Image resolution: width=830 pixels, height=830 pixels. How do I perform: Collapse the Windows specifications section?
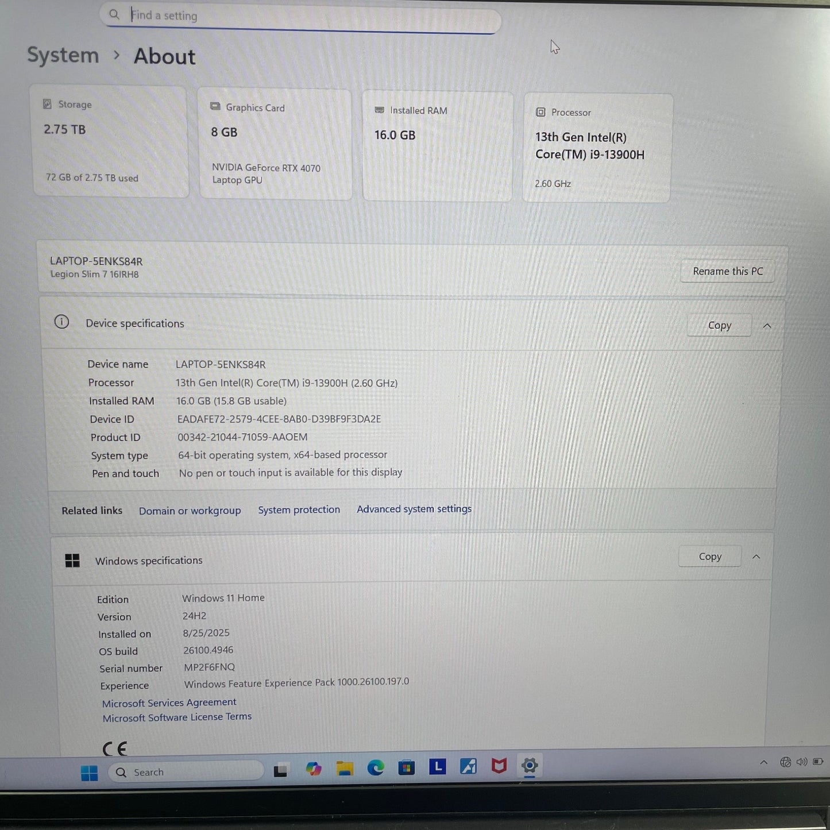point(756,557)
